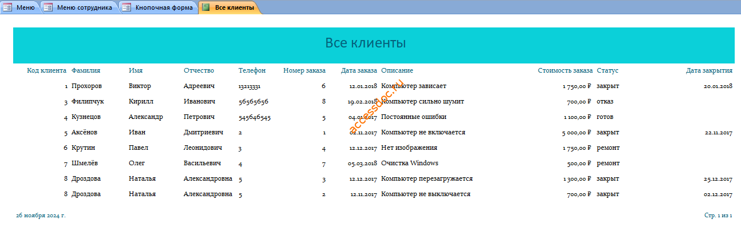Click the name Павел

tap(138, 148)
